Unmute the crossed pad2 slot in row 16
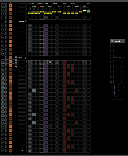 coord(50,62)
